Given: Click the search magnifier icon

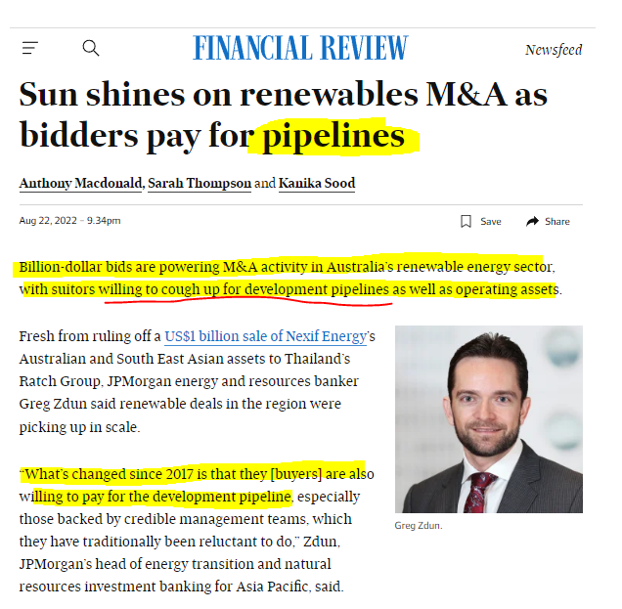Looking at the screenshot, I should 91,48.
